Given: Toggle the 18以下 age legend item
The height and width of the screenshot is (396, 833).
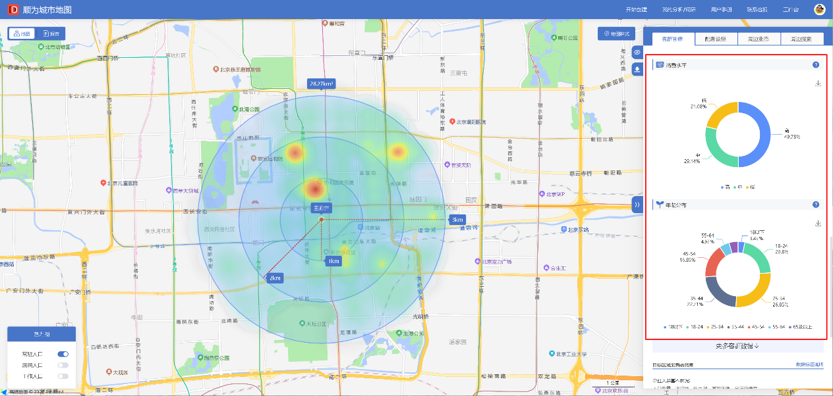Looking at the screenshot, I should 672,326.
